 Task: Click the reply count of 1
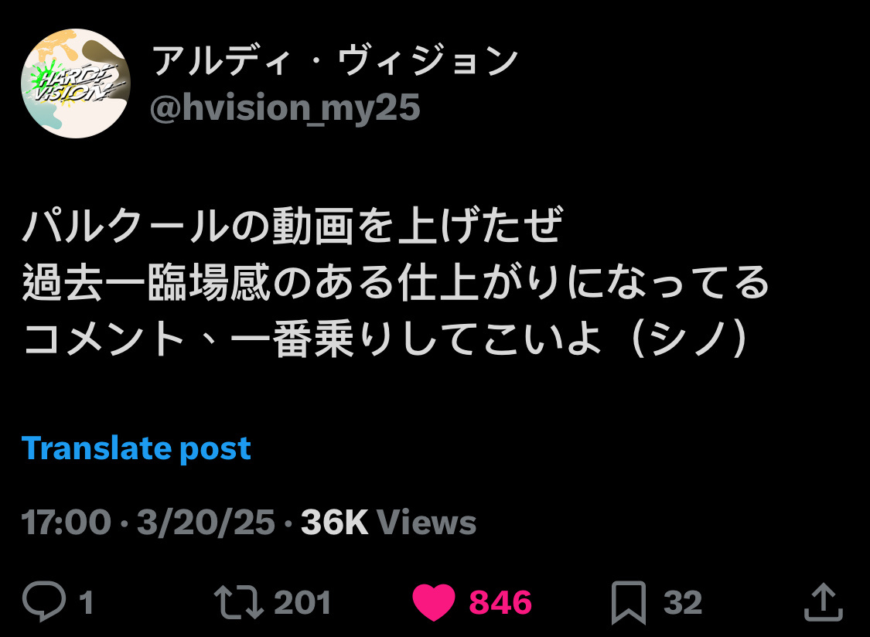click(x=85, y=602)
